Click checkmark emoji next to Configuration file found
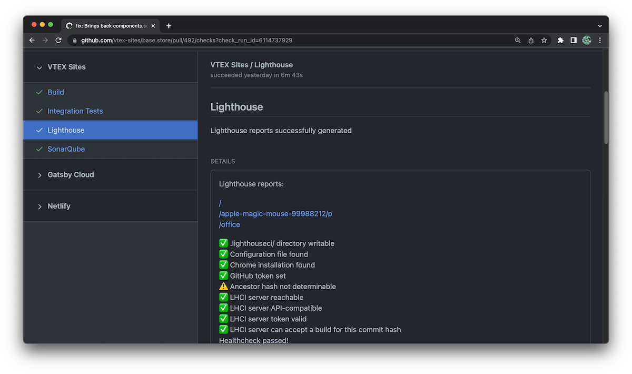The height and width of the screenshot is (374, 632). [223, 254]
